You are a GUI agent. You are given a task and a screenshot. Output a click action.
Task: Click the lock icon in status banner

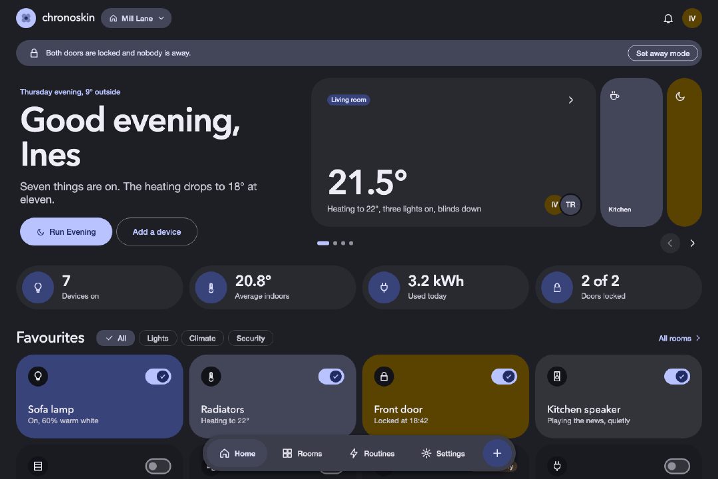[34, 53]
